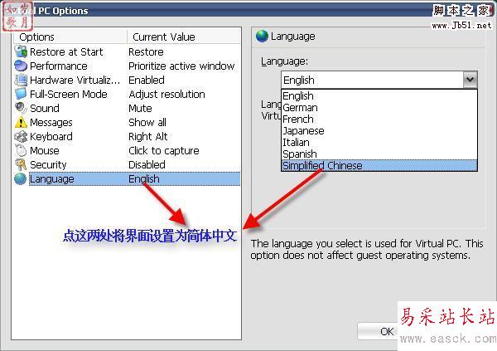Select the Restore at Start icon
497x351 pixels.
tap(21, 51)
